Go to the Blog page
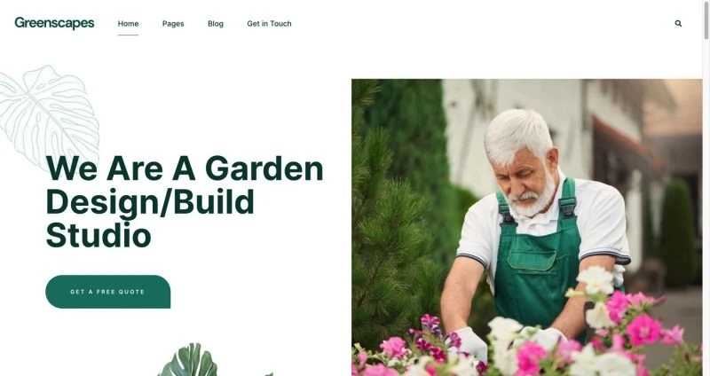 tap(216, 24)
